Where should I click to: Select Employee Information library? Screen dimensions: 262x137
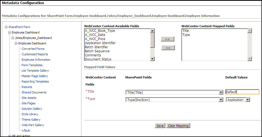pos(36,60)
